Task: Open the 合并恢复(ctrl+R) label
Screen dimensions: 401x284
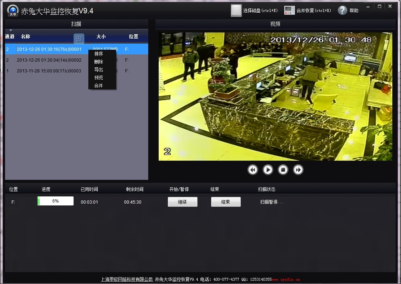Action: (314, 10)
